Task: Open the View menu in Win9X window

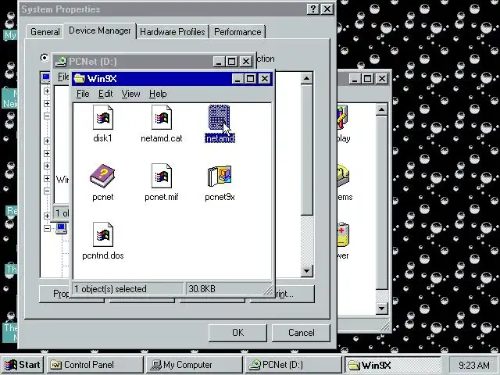Action: coord(130,94)
